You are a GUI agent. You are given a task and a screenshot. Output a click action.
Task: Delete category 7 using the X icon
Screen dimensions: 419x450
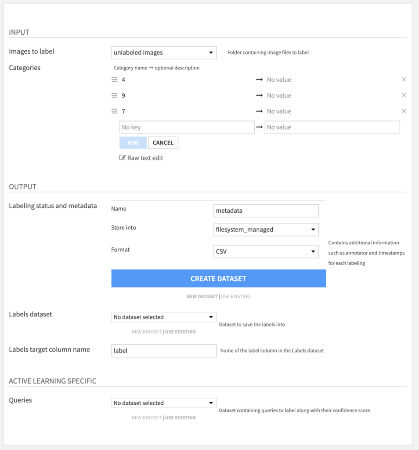click(404, 111)
